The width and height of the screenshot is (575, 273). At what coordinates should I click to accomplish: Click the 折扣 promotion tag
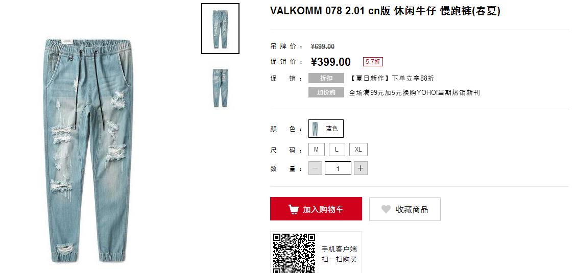[x=326, y=78]
